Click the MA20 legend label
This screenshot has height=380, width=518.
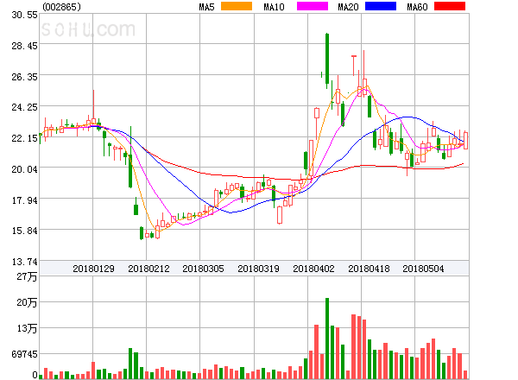348,7
